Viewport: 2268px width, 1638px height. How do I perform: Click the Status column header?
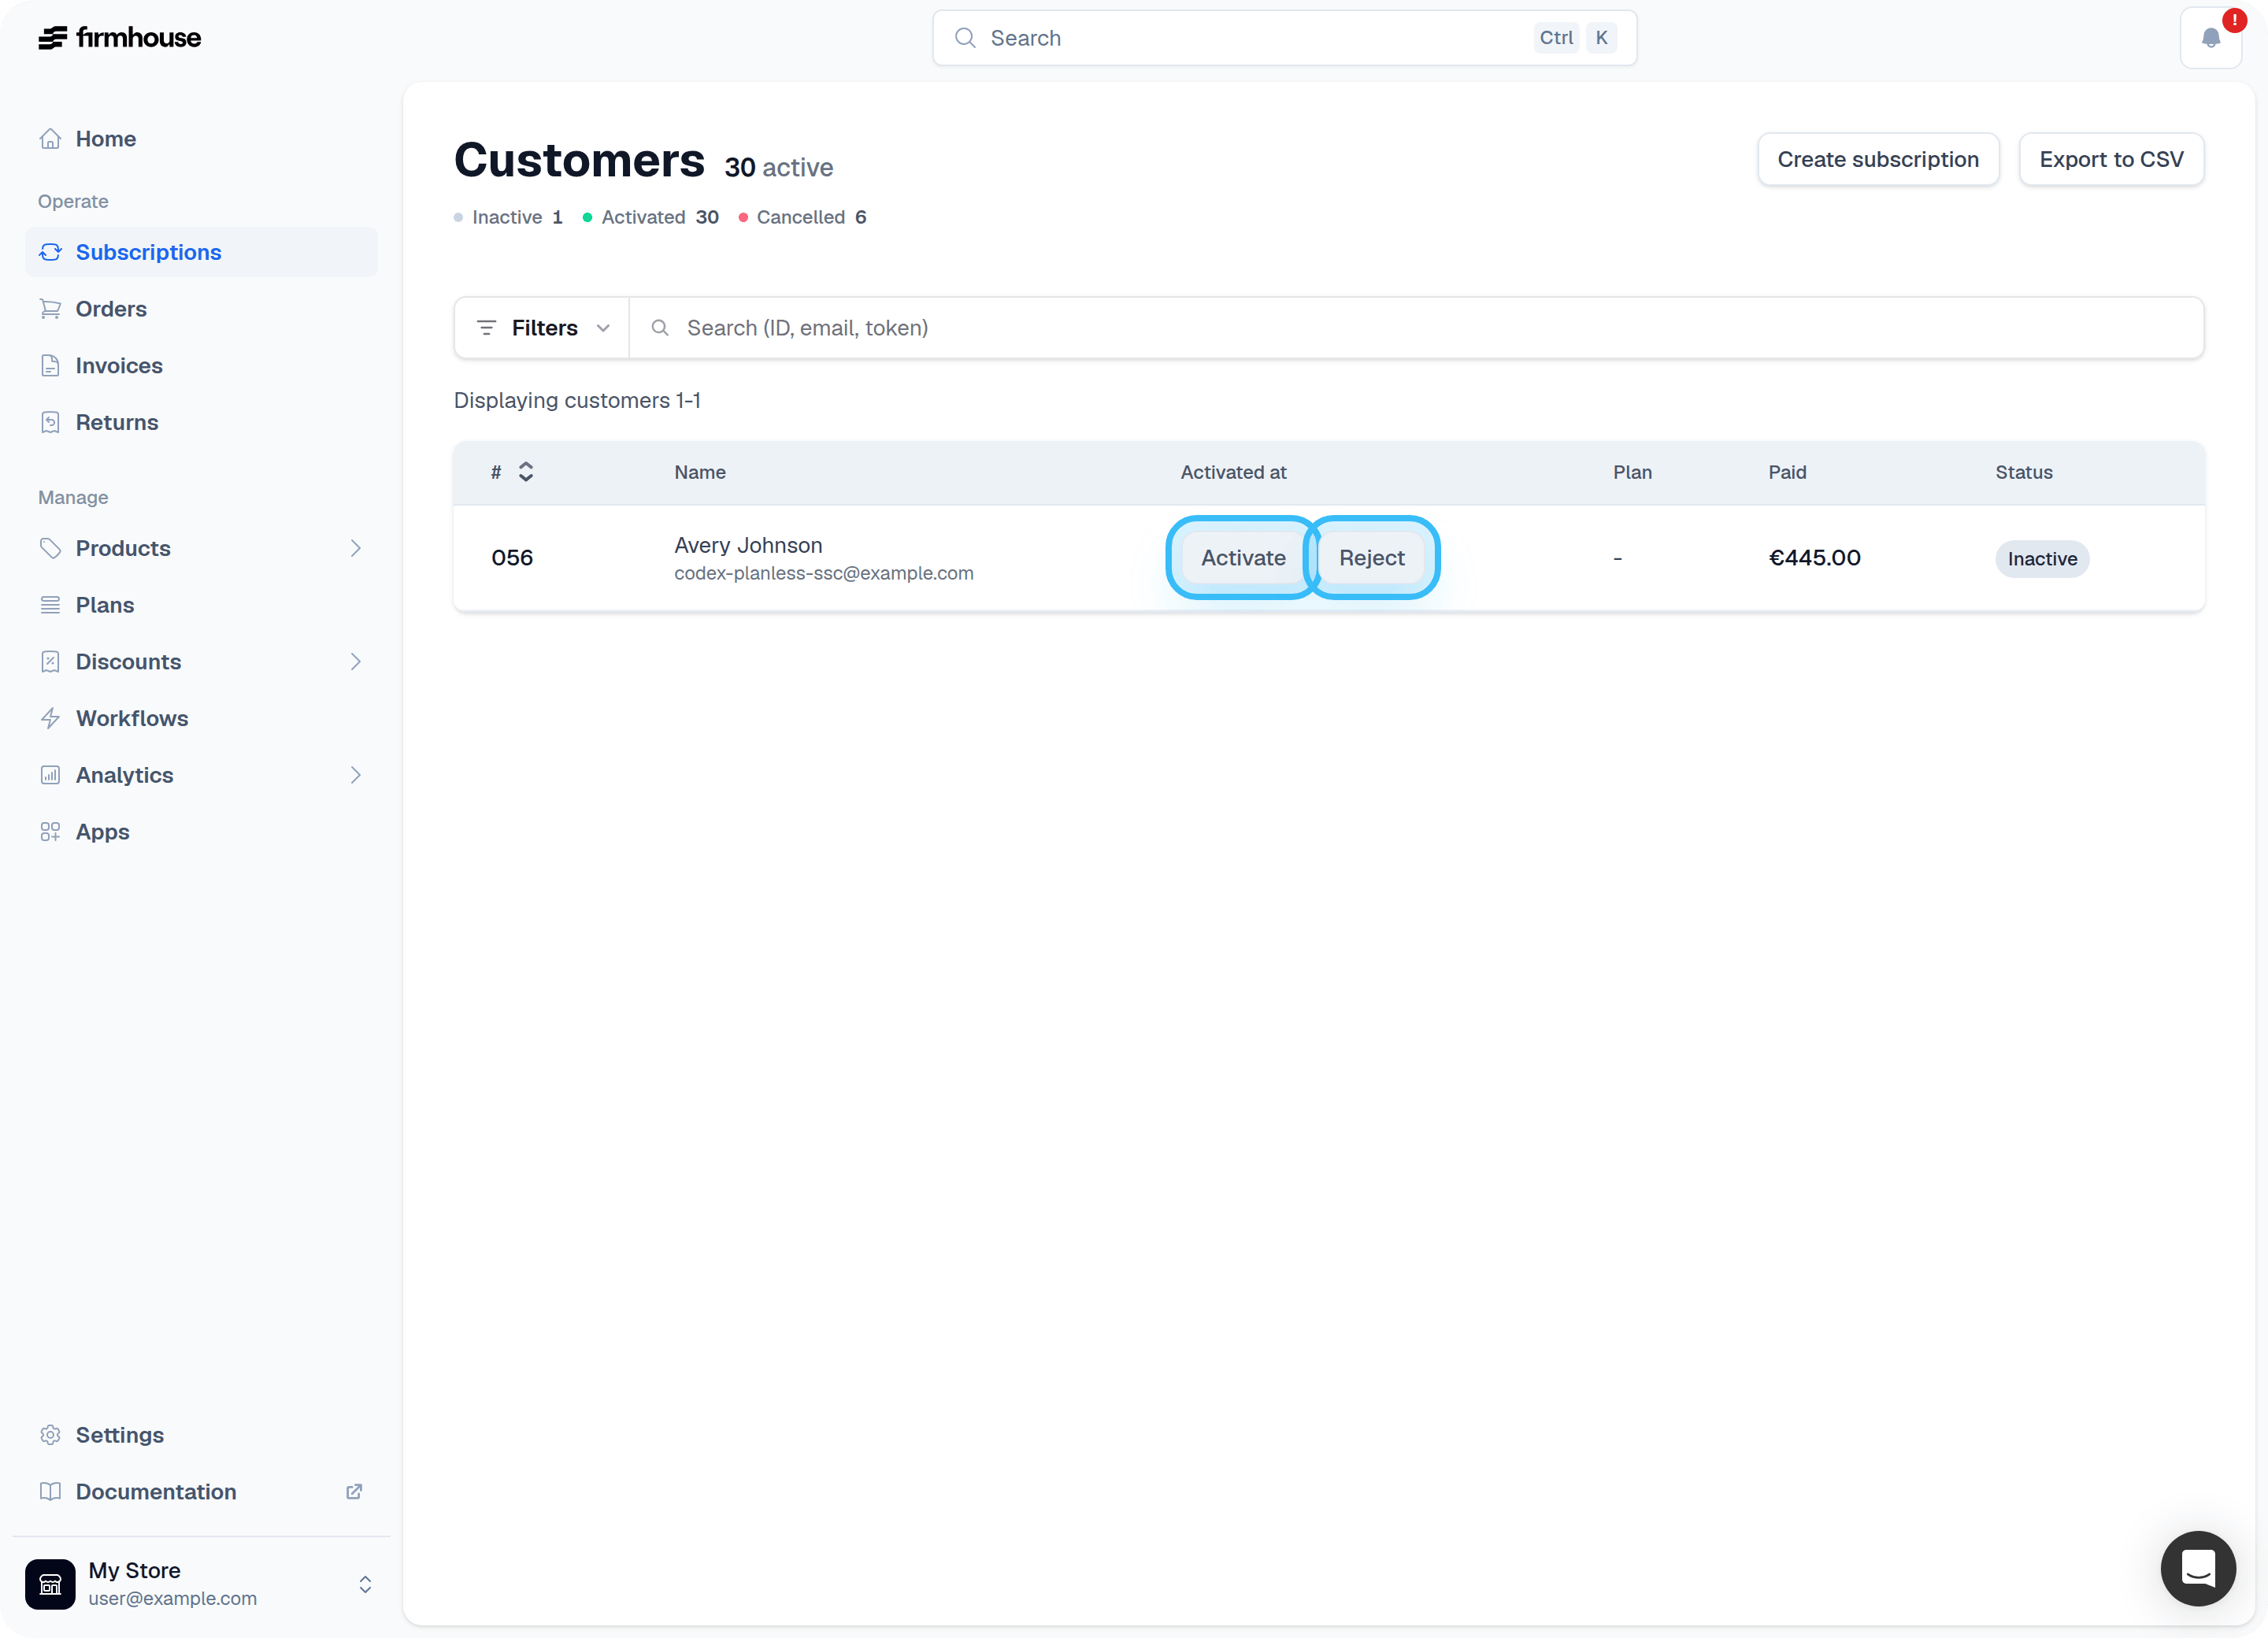tap(2024, 472)
